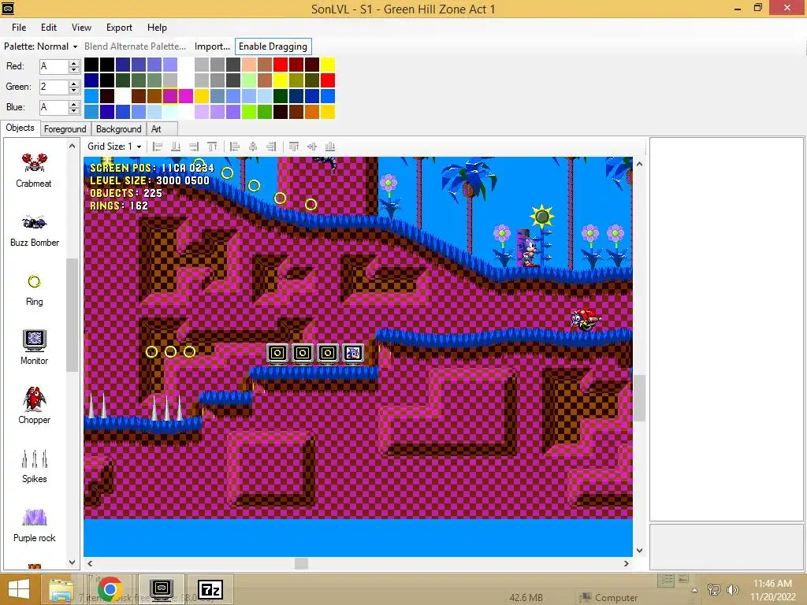Open the Edit menu

pyautogui.click(x=49, y=28)
